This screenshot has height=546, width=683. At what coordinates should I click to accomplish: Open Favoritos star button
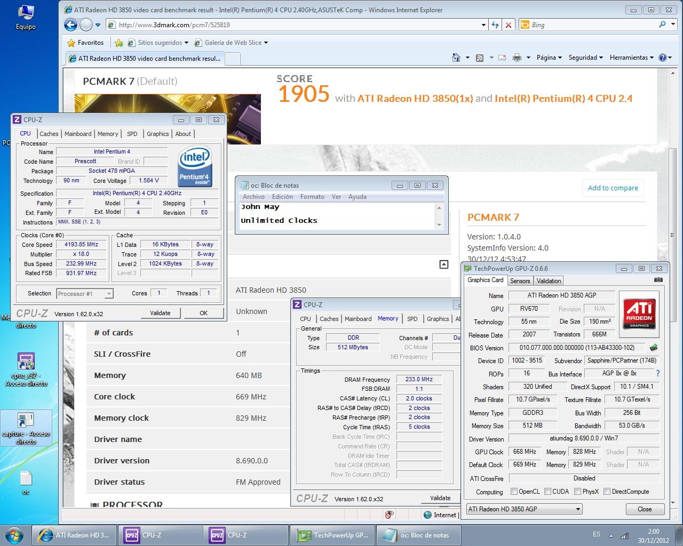click(85, 43)
